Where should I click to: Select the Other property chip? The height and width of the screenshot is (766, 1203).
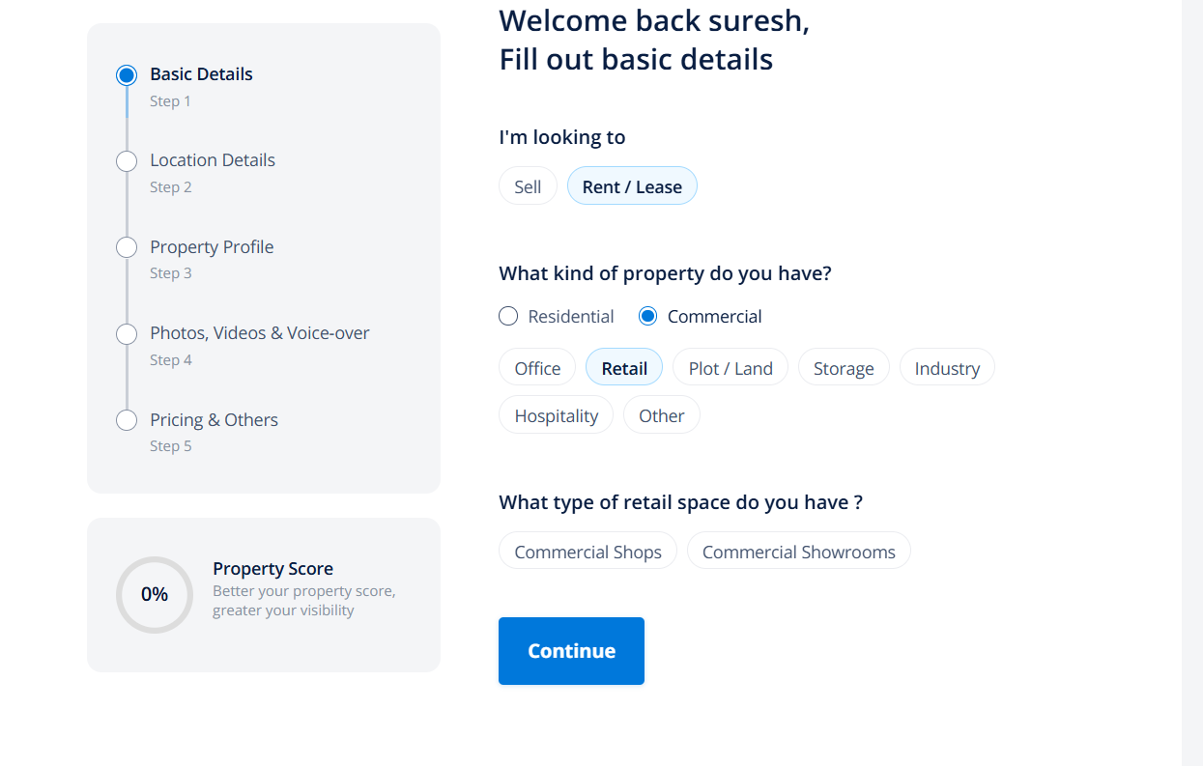[x=662, y=415]
